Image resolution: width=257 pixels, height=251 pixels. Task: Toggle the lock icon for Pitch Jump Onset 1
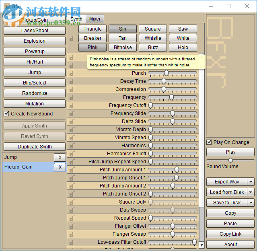pyautogui.click(x=72, y=178)
